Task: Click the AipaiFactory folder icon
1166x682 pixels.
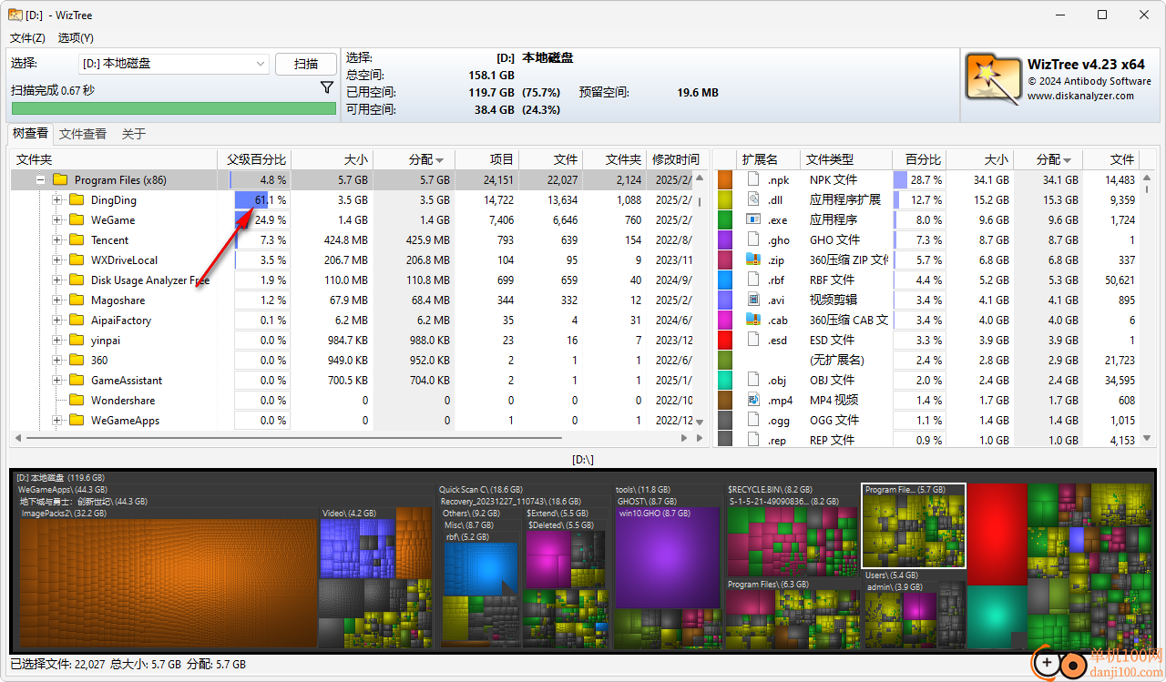Action: tap(77, 321)
